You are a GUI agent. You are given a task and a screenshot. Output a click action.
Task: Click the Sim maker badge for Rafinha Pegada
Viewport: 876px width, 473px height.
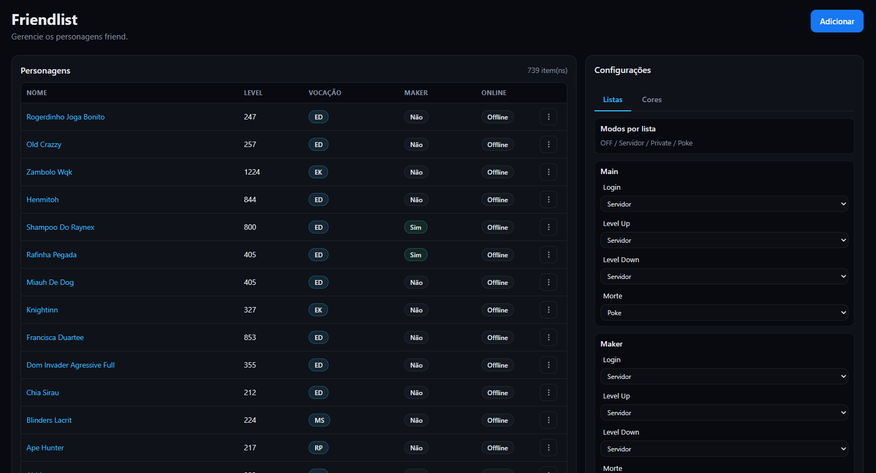(416, 255)
